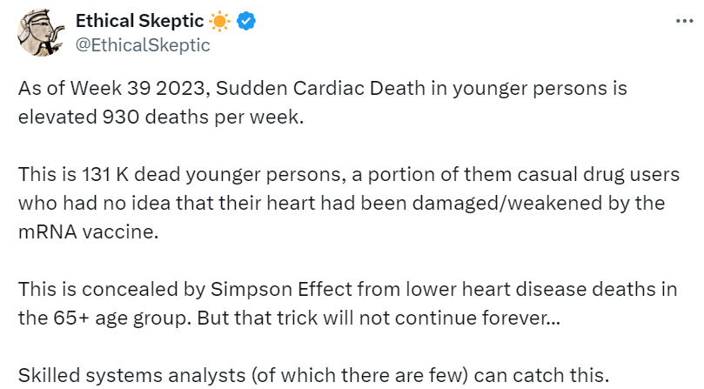
Task: Click the line beginning "the 65+ age group"
Action: click(x=289, y=316)
